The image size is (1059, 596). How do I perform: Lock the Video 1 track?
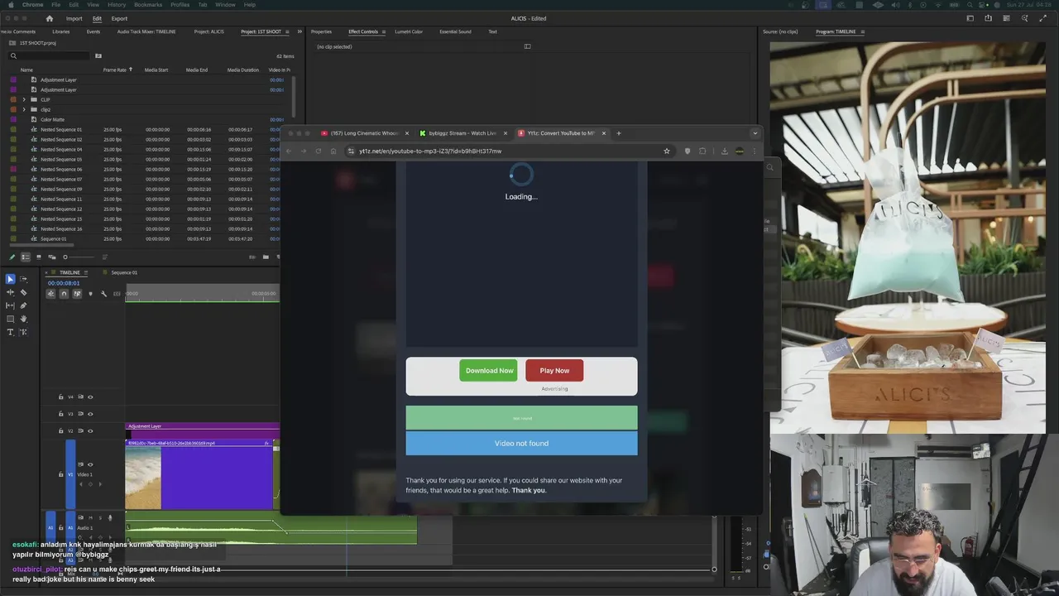pyautogui.click(x=60, y=474)
